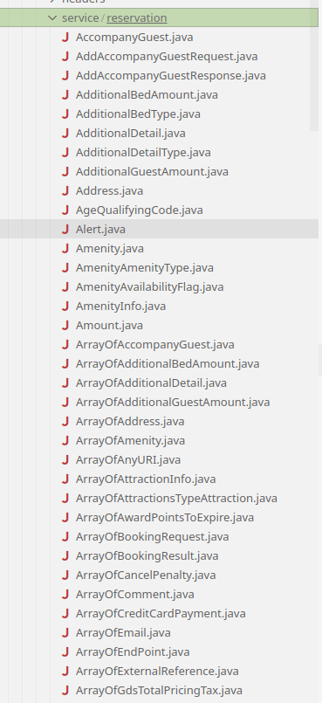
Task: Open Address.java file
Action: pyautogui.click(x=109, y=191)
